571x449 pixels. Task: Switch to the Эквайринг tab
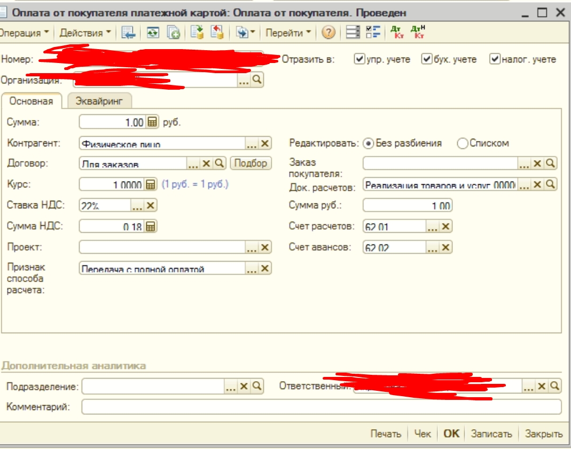click(99, 101)
